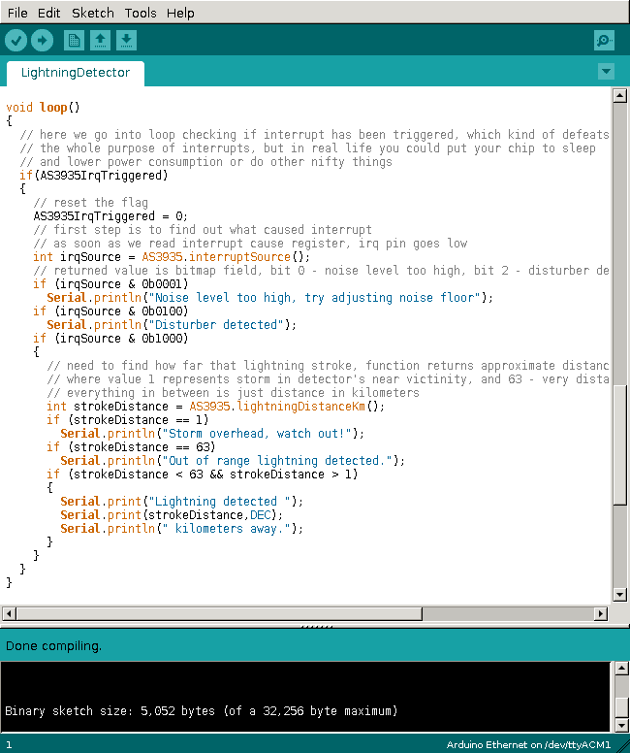Viewport: 630px width, 753px height.
Task: Click 'Serial.print(strokeDistance,DEC);' line
Action: pos(172,515)
